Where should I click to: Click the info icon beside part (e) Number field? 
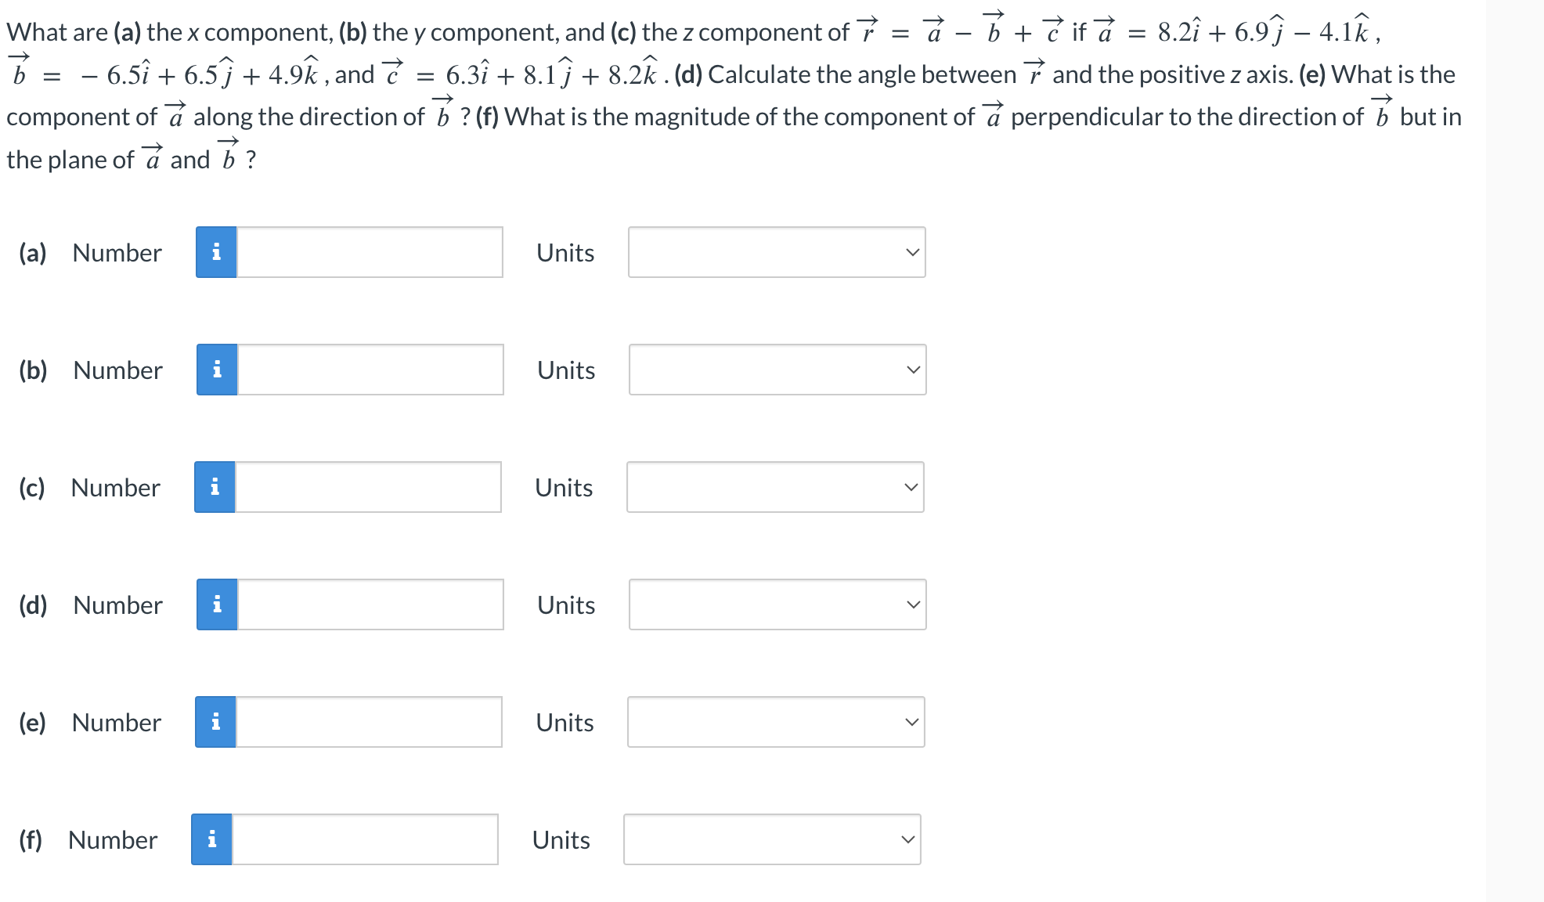point(214,721)
